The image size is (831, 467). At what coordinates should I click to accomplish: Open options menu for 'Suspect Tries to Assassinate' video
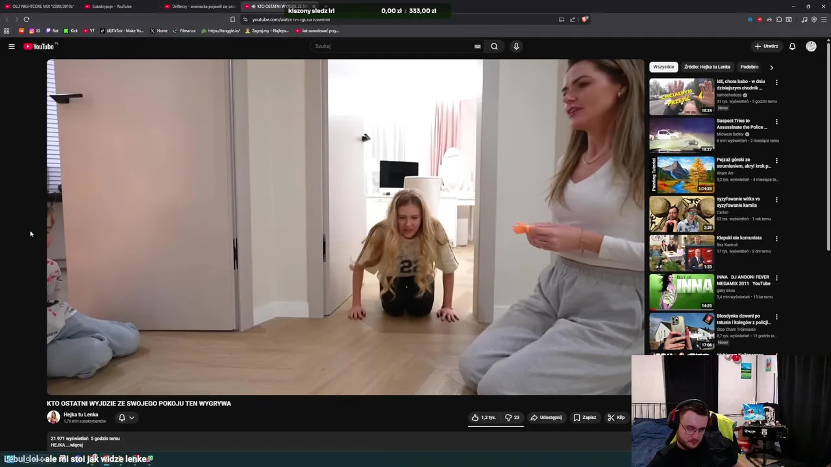[776, 121]
